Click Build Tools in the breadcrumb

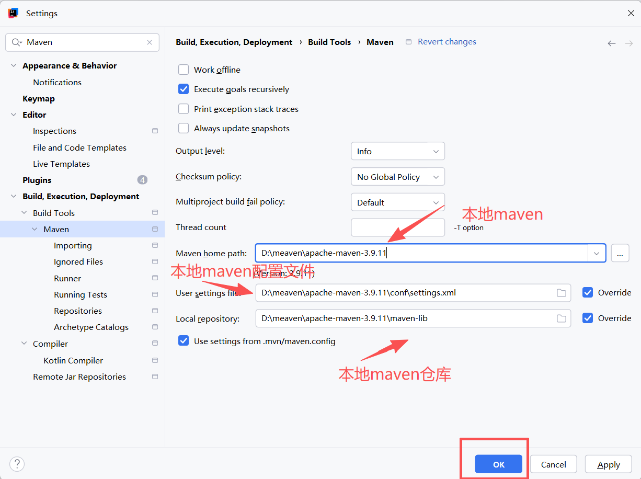point(329,42)
